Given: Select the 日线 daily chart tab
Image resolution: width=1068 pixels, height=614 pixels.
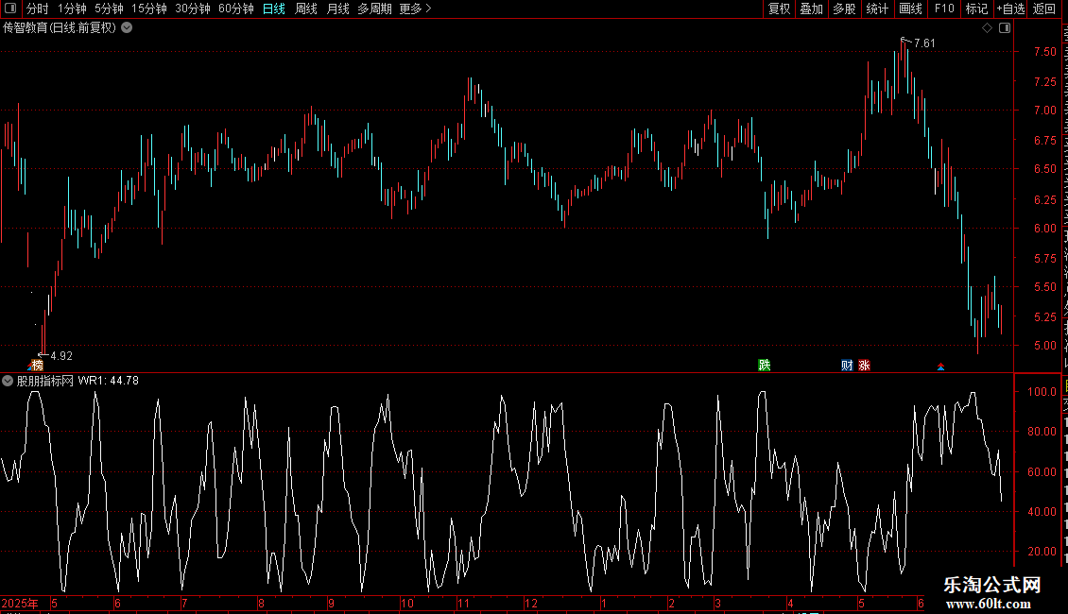Looking at the screenshot, I should tap(274, 9).
